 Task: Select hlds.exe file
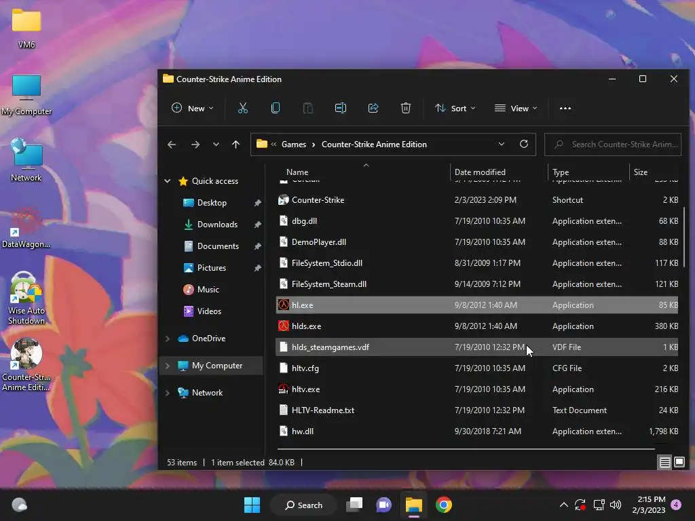[x=477, y=326]
